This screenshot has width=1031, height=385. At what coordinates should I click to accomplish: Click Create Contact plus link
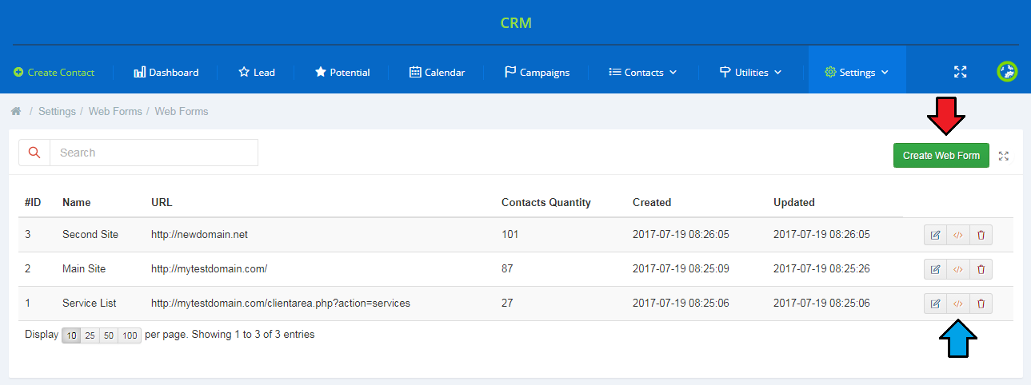click(x=54, y=72)
